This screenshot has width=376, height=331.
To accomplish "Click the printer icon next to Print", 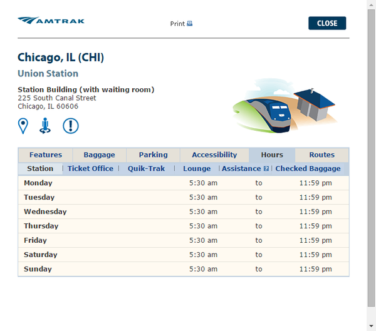I will (x=189, y=24).
